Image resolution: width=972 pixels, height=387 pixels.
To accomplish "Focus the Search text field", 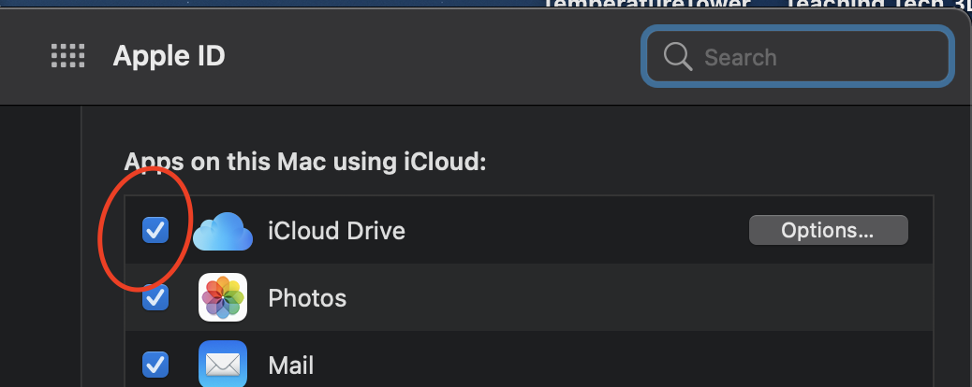I will (815, 57).
